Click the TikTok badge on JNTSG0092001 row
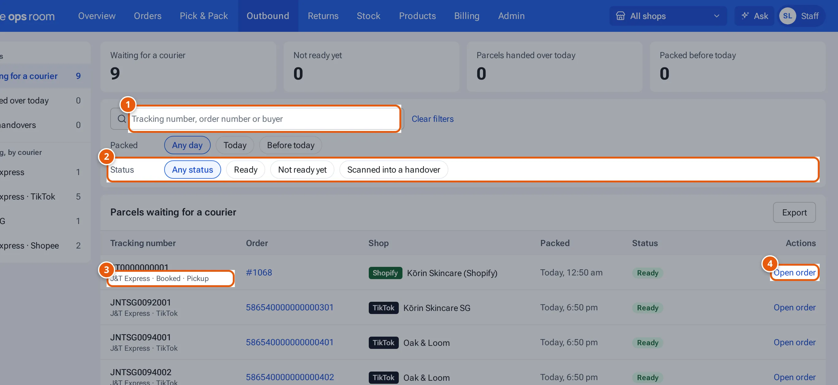This screenshot has height=385, width=838. point(383,308)
